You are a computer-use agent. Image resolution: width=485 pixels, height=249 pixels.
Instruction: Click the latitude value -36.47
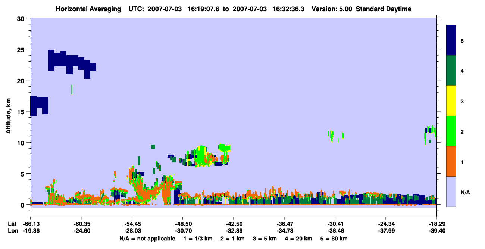[x=284, y=224]
